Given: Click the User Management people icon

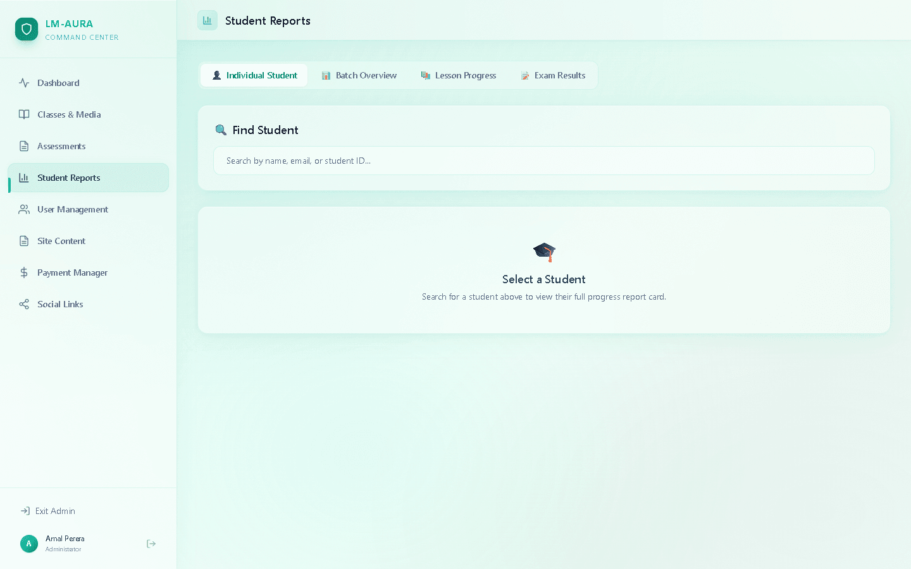Looking at the screenshot, I should pyautogui.click(x=24, y=209).
